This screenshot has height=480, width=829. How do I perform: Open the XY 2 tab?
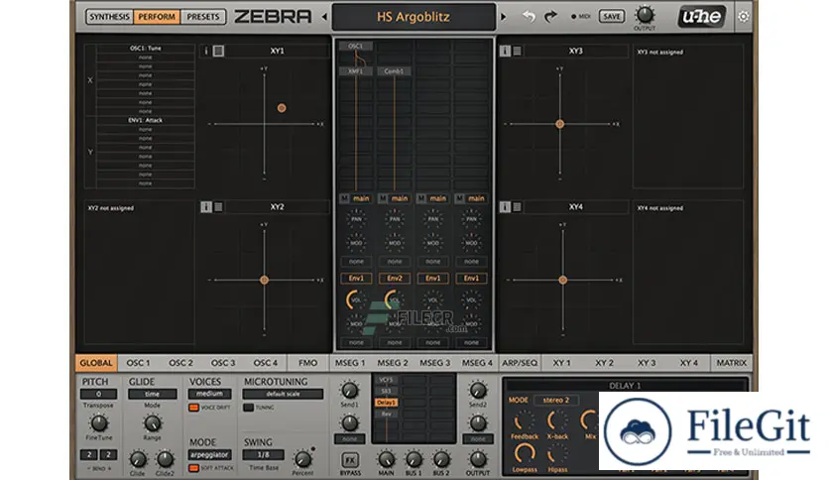(604, 363)
